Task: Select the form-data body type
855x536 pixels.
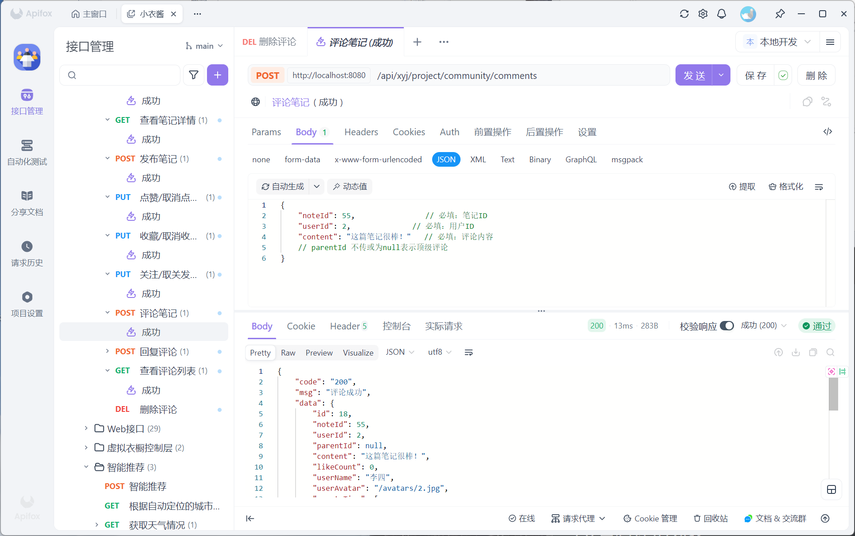Action: click(302, 160)
